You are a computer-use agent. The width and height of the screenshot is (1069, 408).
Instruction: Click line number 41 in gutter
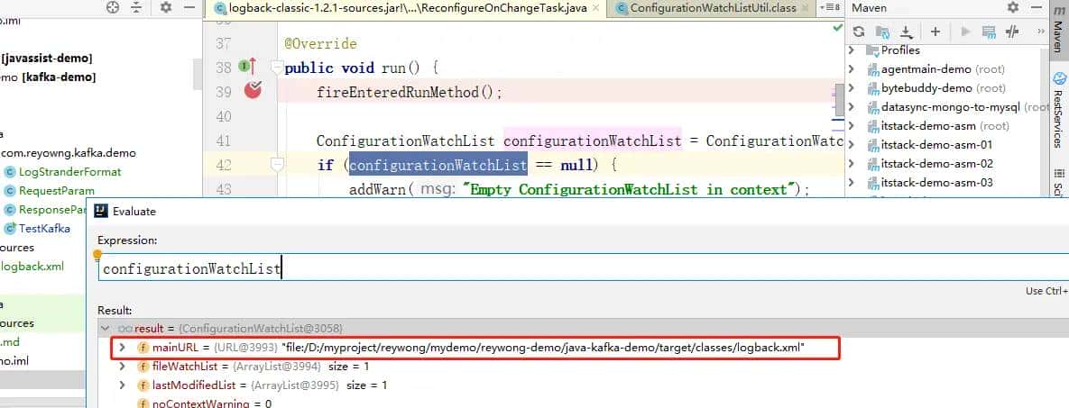[x=224, y=141]
